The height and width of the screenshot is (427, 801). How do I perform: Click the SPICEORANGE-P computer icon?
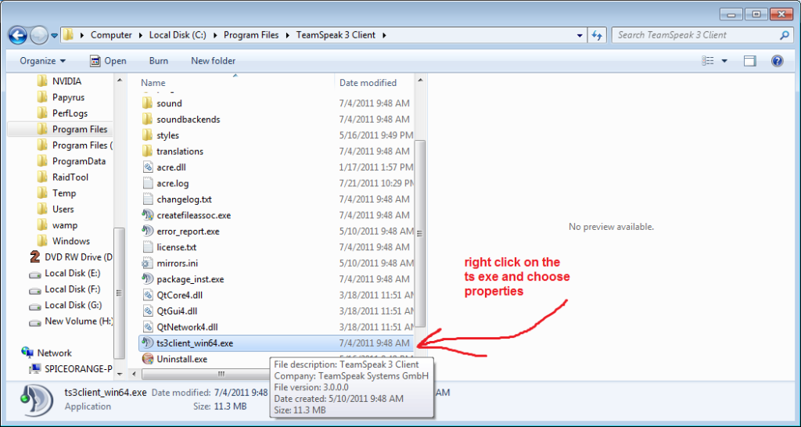pos(35,368)
